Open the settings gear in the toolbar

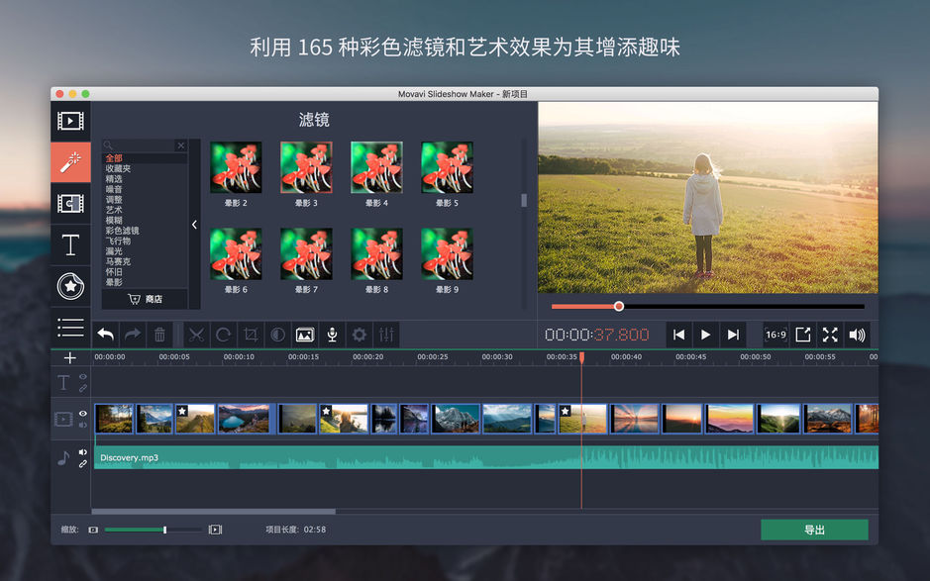click(x=358, y=335)
